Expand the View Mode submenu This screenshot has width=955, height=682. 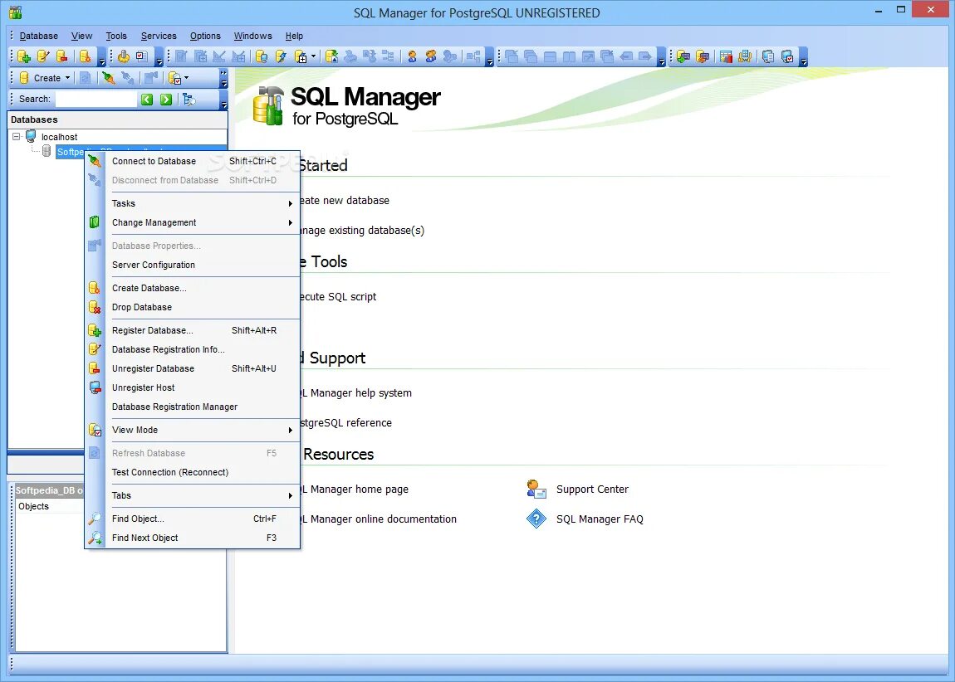point(193,430)
